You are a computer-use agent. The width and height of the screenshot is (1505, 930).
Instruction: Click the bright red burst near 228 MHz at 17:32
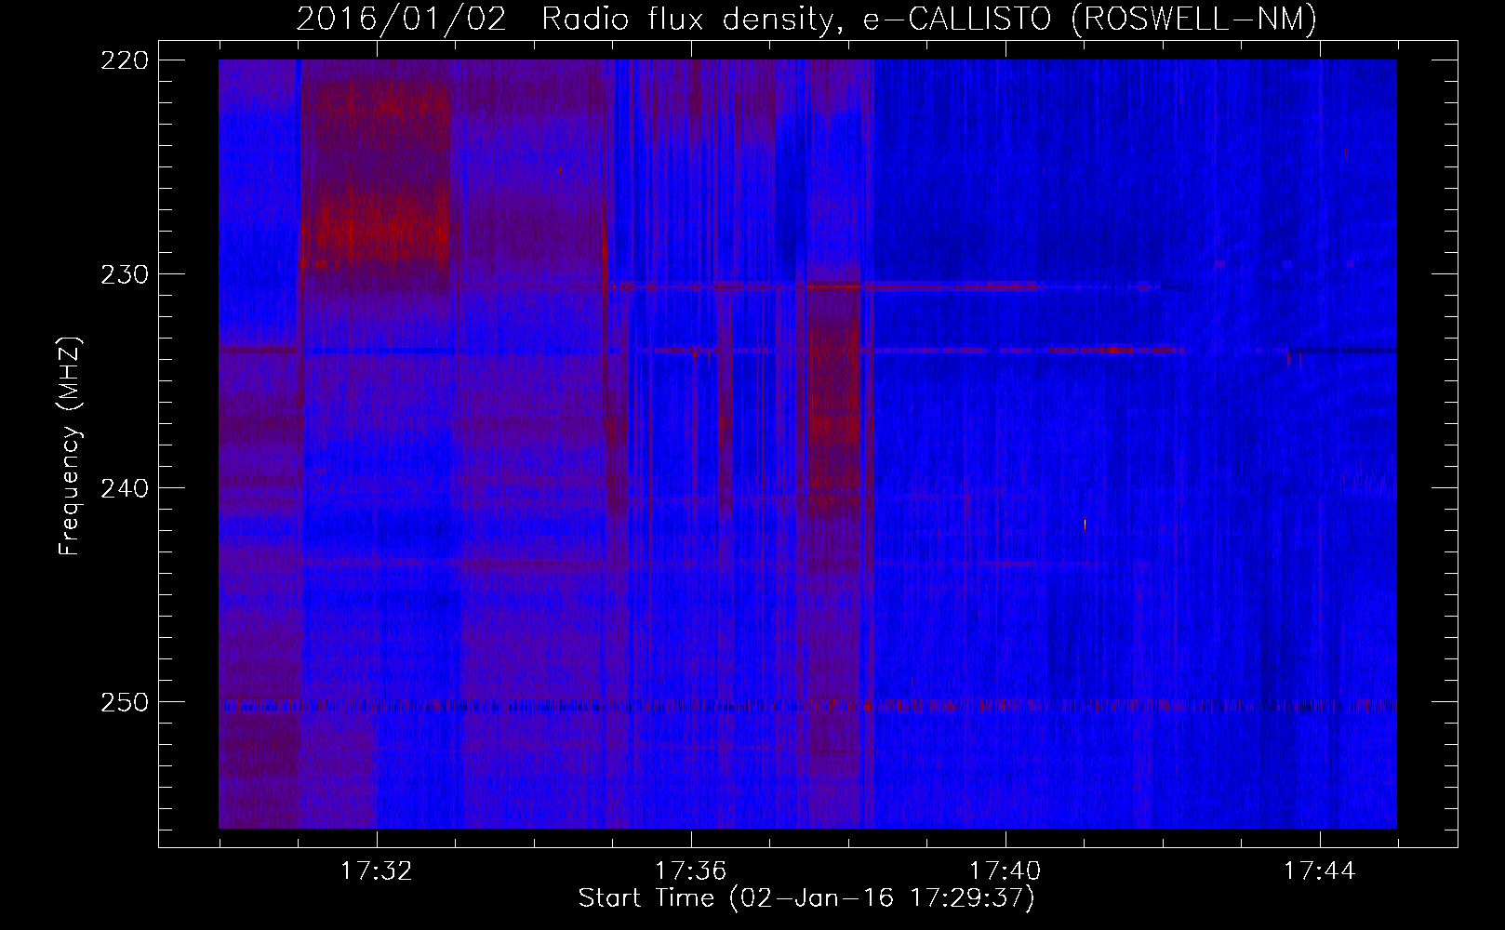click(377, 225)
